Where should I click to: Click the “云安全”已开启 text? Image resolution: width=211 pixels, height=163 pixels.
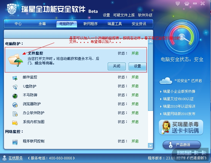click(x=188, y=81)
